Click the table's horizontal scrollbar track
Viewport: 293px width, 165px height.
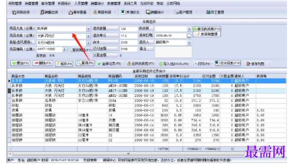point(129,154)
